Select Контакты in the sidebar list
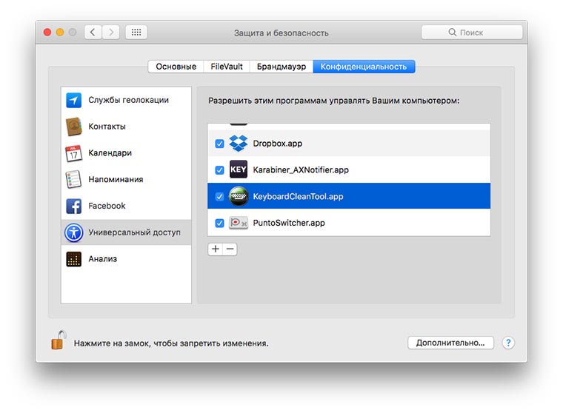The height and width of the screenshot is (413, 563). [126, 127]
